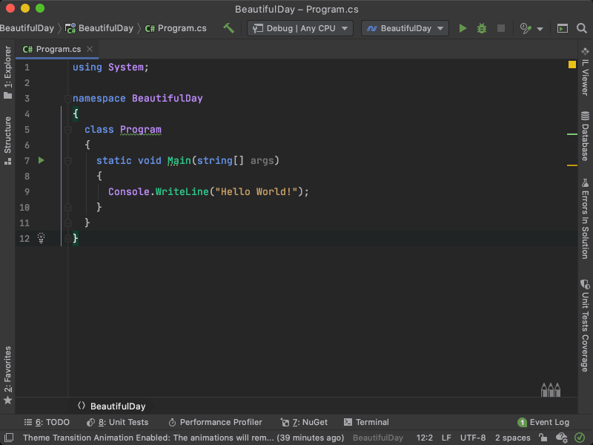Open the Database panel

[x=585, y=136]
